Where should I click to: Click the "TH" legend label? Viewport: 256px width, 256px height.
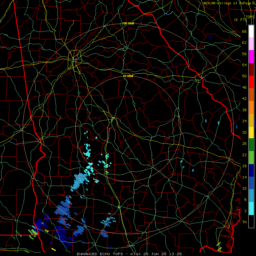click(x=244, y=222)
